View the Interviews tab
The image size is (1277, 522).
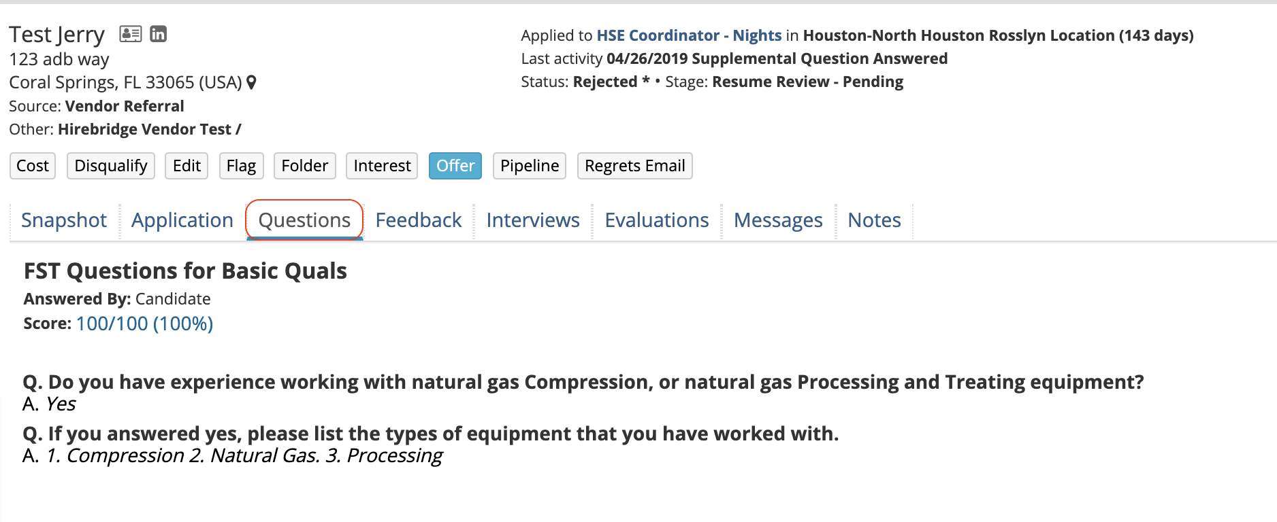point(533,220)
